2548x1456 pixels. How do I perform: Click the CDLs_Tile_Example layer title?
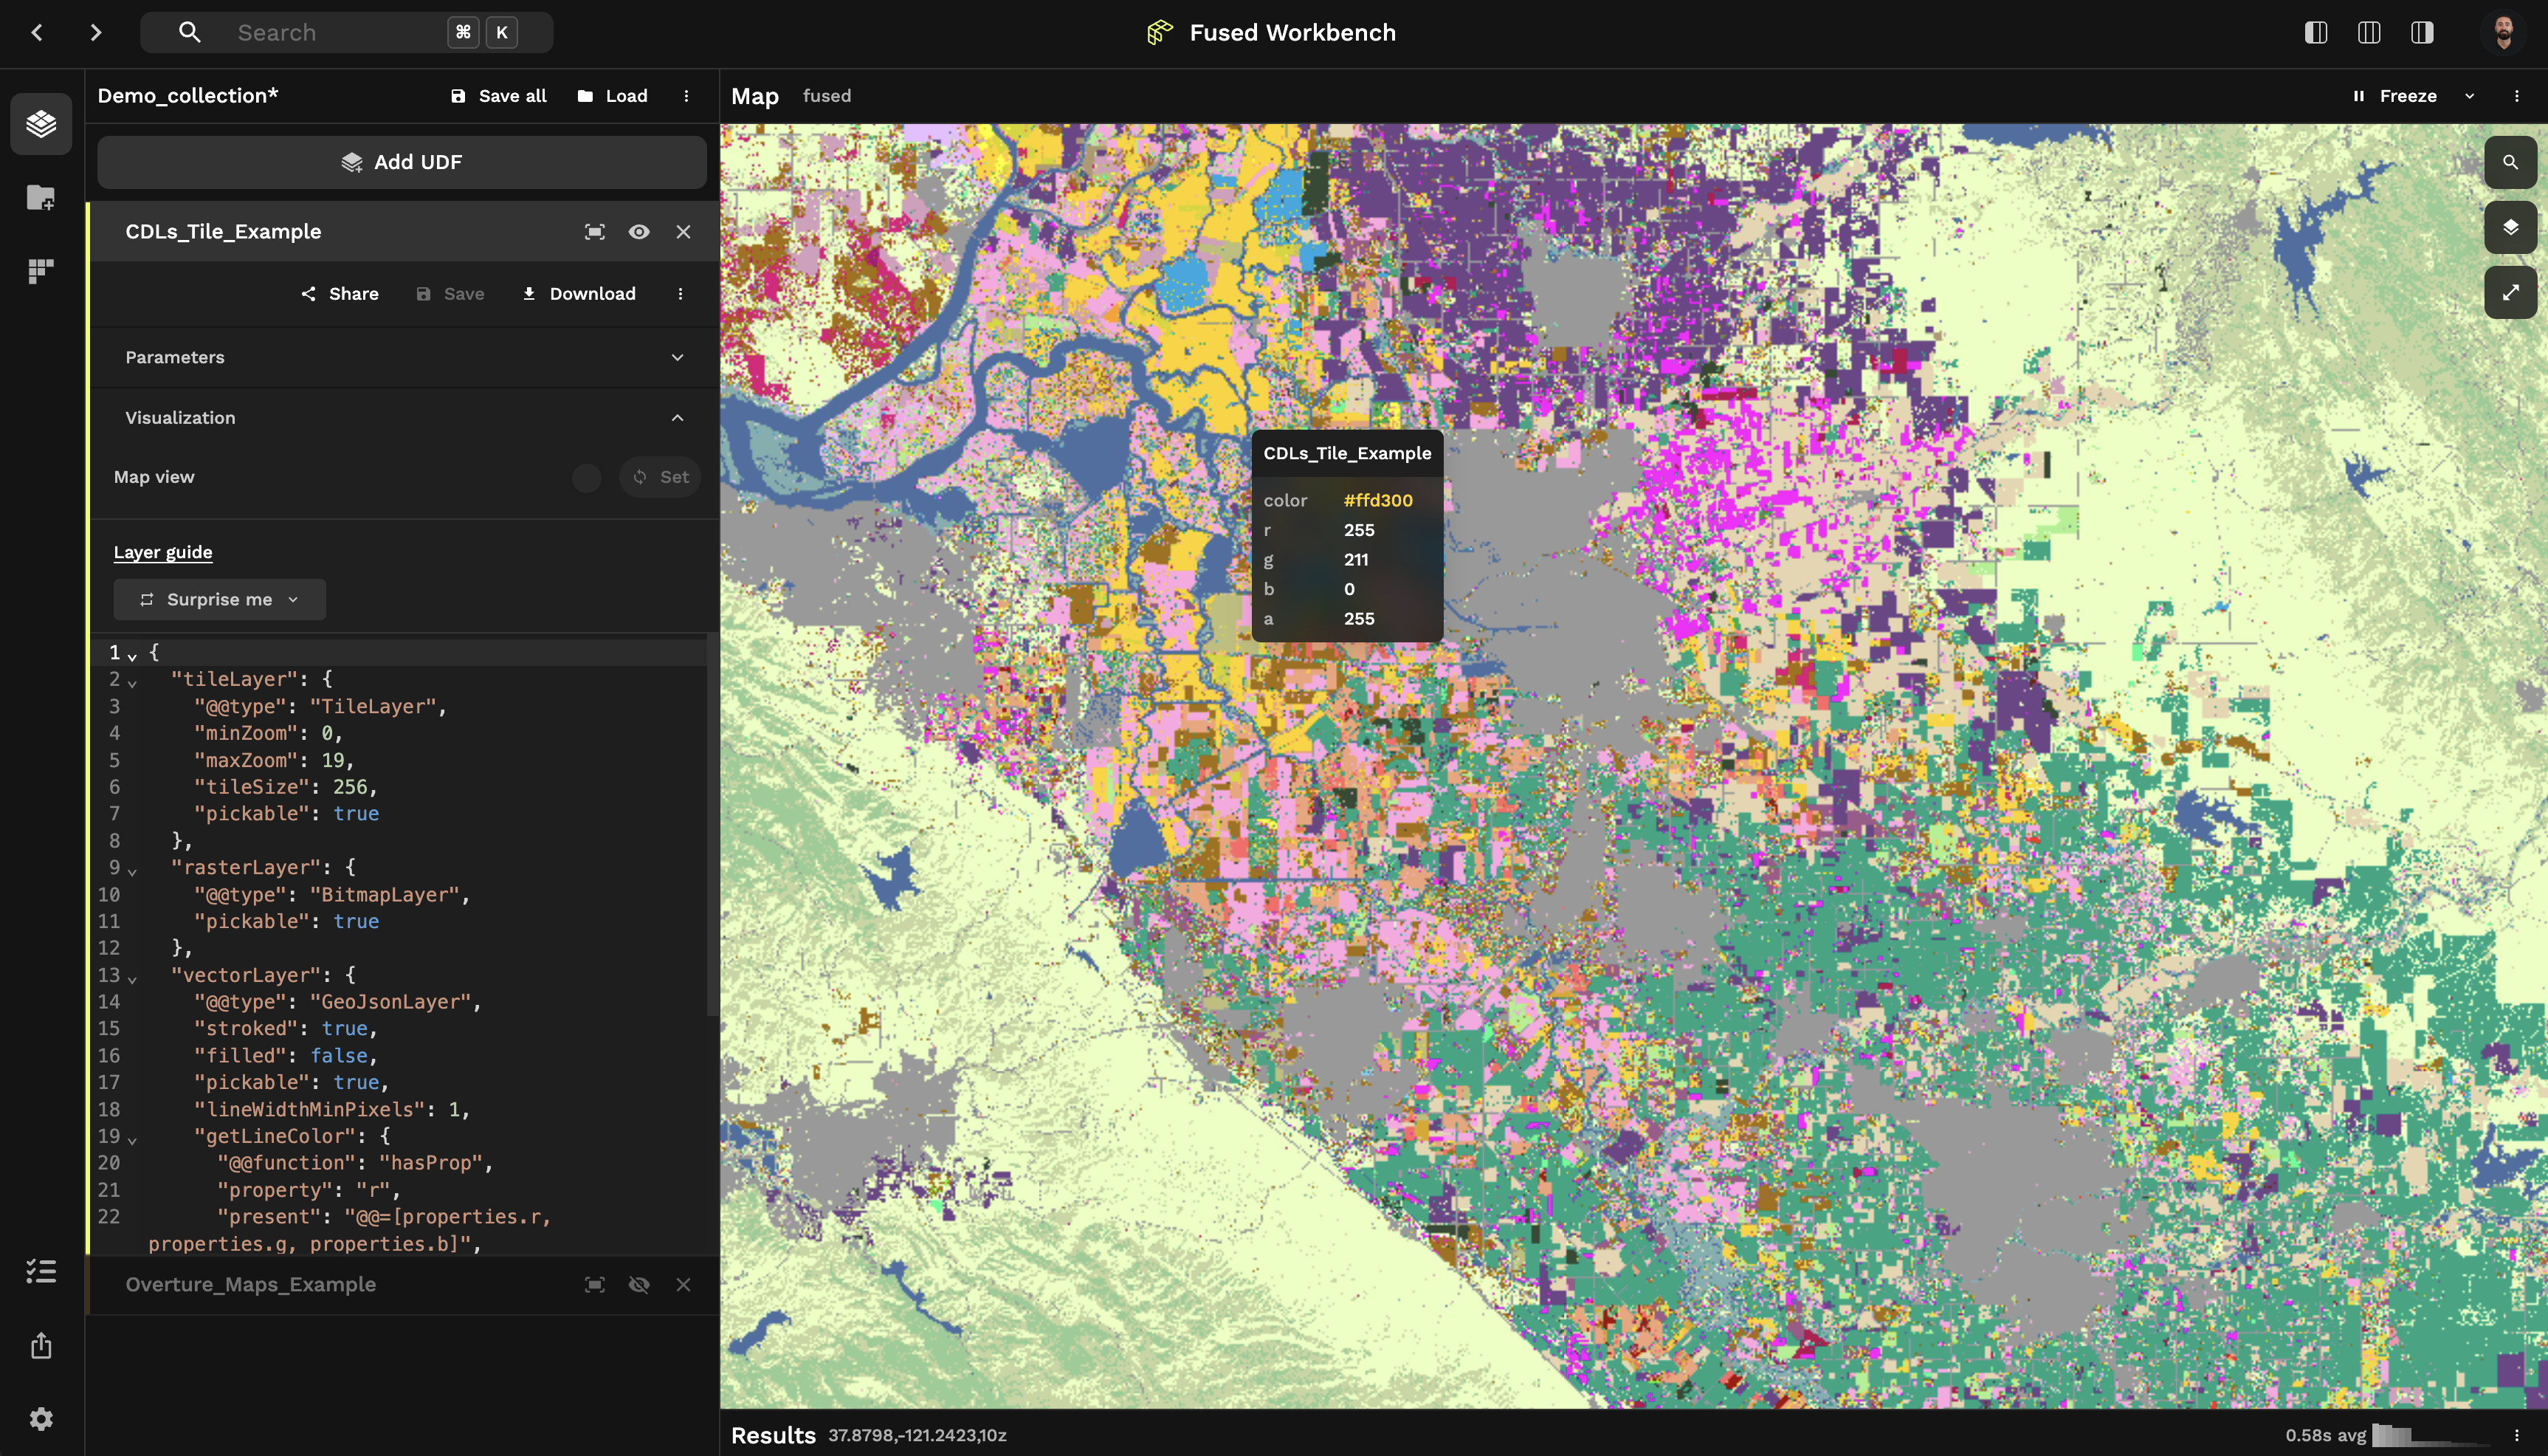223,232
